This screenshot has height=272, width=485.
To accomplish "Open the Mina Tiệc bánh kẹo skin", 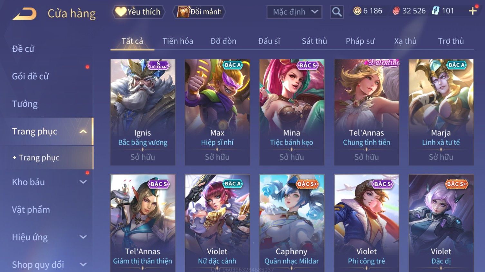I will click(x=292, y=112).
